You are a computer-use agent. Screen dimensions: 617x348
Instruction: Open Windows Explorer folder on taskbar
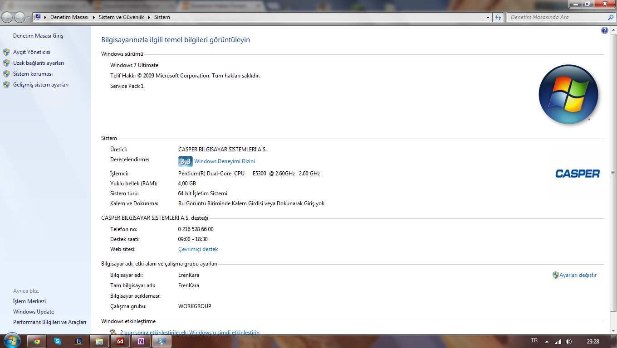(x=99, y=341)
